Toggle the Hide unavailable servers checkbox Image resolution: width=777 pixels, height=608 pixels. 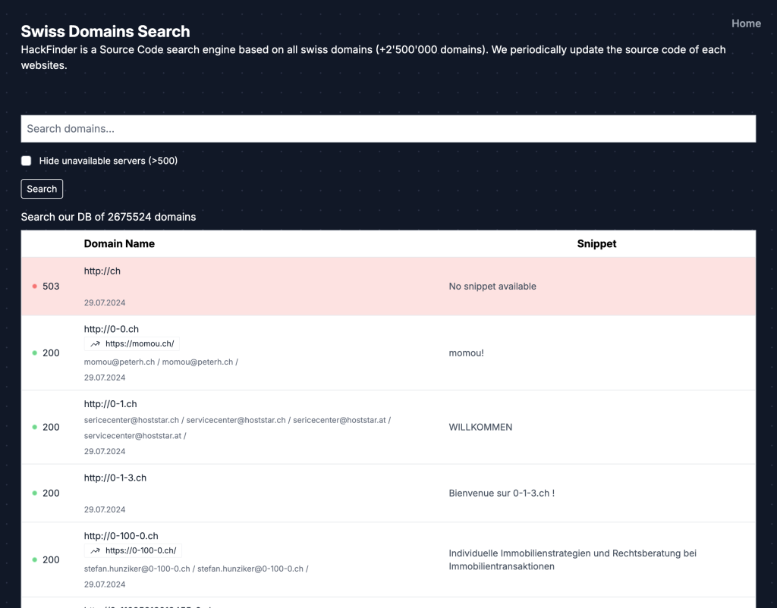click(x=27, y=161)
